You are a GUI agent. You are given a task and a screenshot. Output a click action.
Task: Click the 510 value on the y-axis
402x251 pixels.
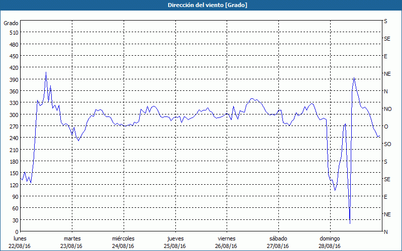click(x=14, y=33)
